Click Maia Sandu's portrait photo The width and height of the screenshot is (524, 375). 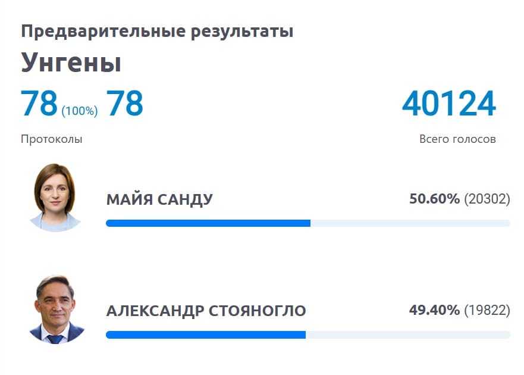coord(55,198)
